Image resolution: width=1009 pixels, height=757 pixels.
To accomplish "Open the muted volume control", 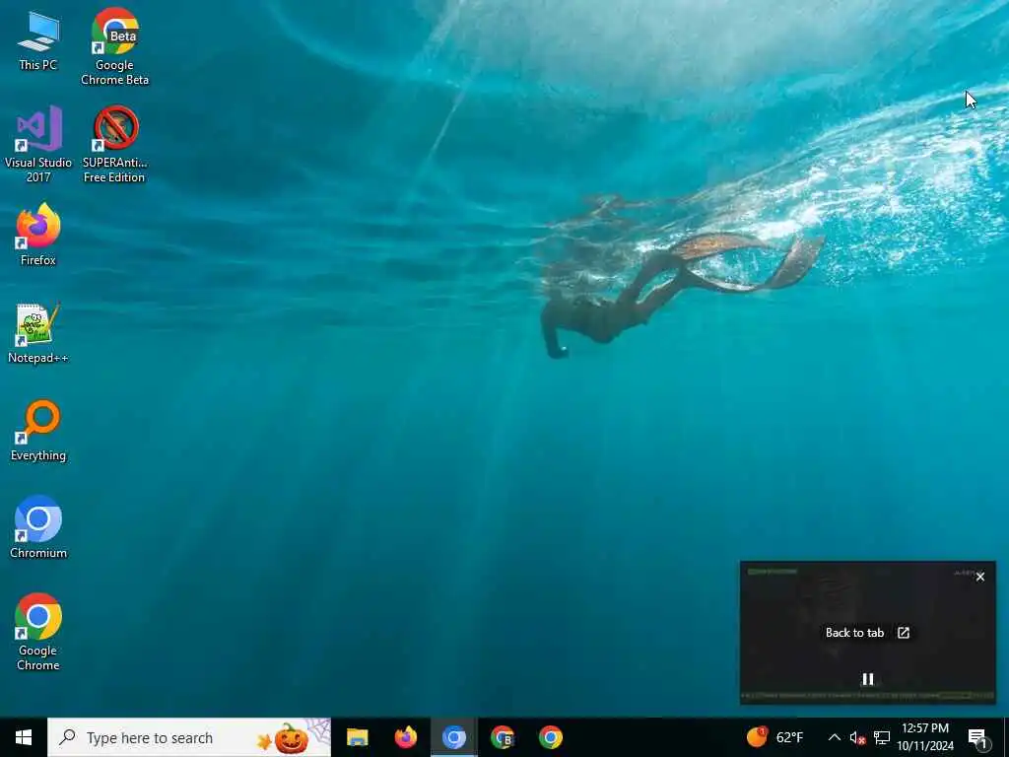I will coord(857,737).
